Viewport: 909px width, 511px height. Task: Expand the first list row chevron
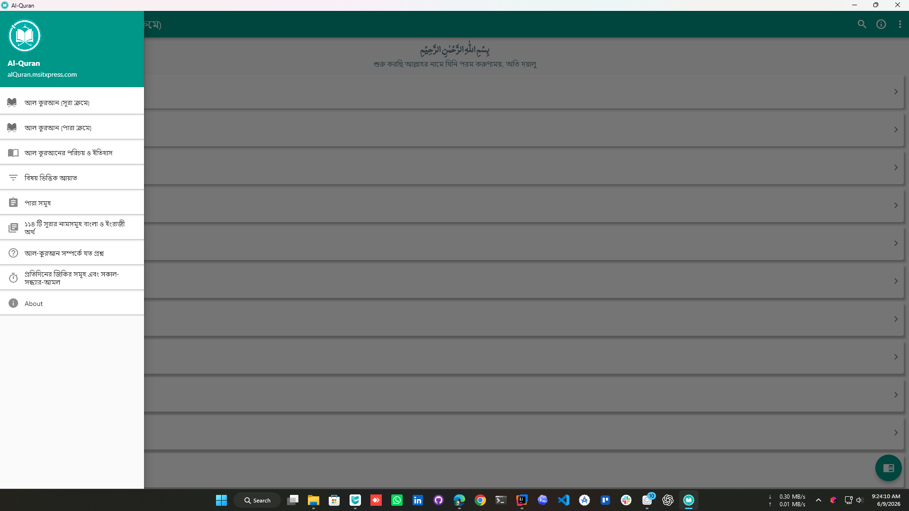click(896, 92)
